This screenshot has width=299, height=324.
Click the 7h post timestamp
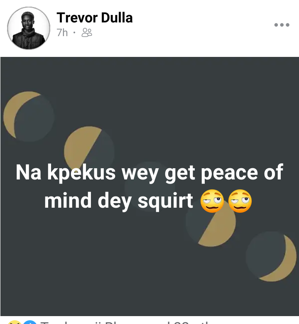(62, 33)
